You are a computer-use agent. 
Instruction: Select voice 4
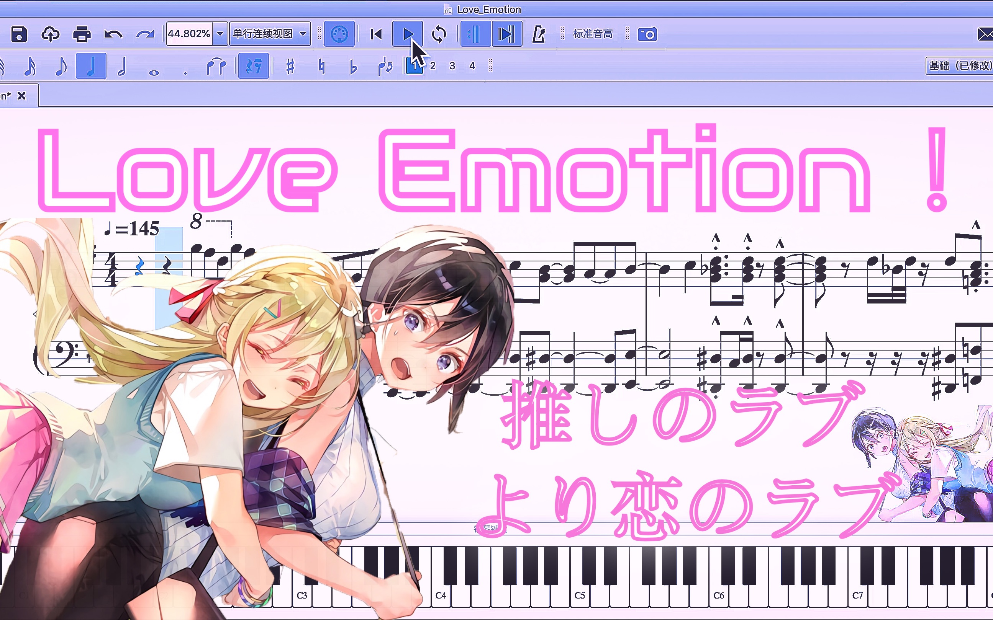[472, 65]
